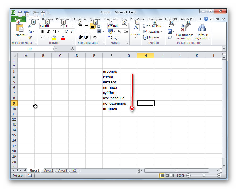The height and width of the screenshot is (189, 237).
Task: Click the AutoSum sigma icon
Action: pos(170,26)
